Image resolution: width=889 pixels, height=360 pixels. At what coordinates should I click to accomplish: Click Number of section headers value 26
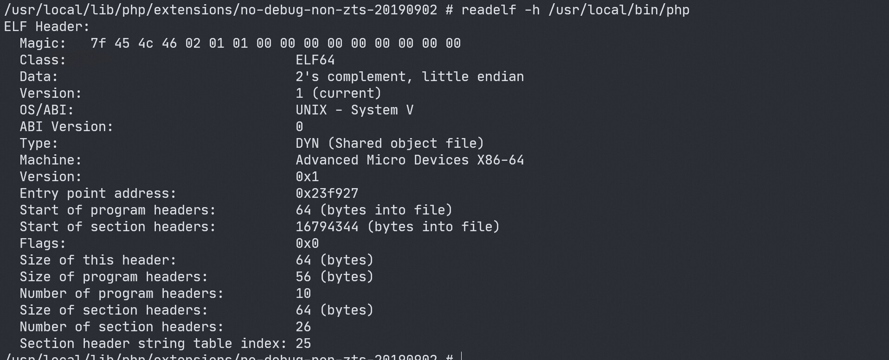tap(303, 327)
